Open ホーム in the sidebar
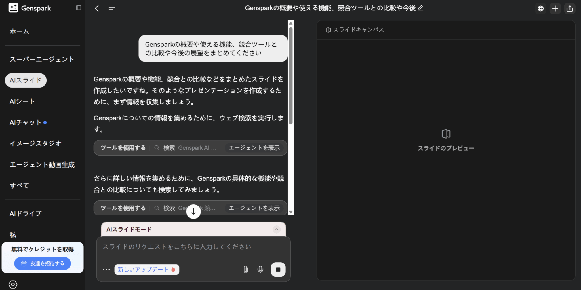Image resolution: width=581 pixels, height=290 pixels. pyautogui.click(x=19, y=31)
